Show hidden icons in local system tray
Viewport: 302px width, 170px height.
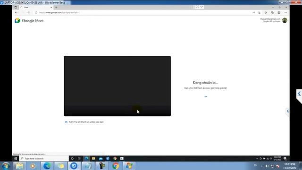tap(261, 166)
